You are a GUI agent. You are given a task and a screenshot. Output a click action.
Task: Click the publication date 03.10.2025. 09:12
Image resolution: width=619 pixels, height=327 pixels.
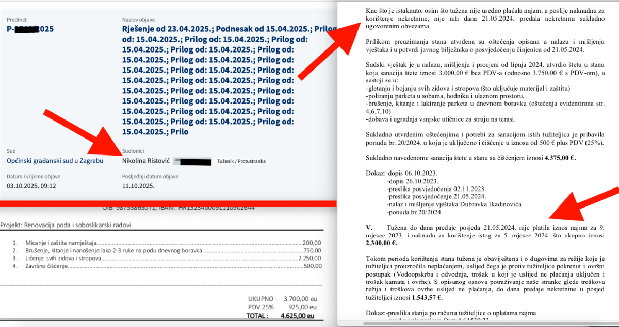point(31,186)
